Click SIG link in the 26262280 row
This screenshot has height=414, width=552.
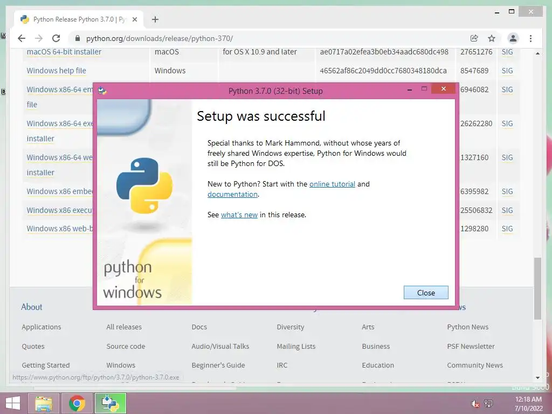point(507,123)
